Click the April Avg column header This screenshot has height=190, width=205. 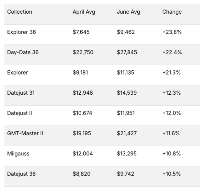click(84, 12)
